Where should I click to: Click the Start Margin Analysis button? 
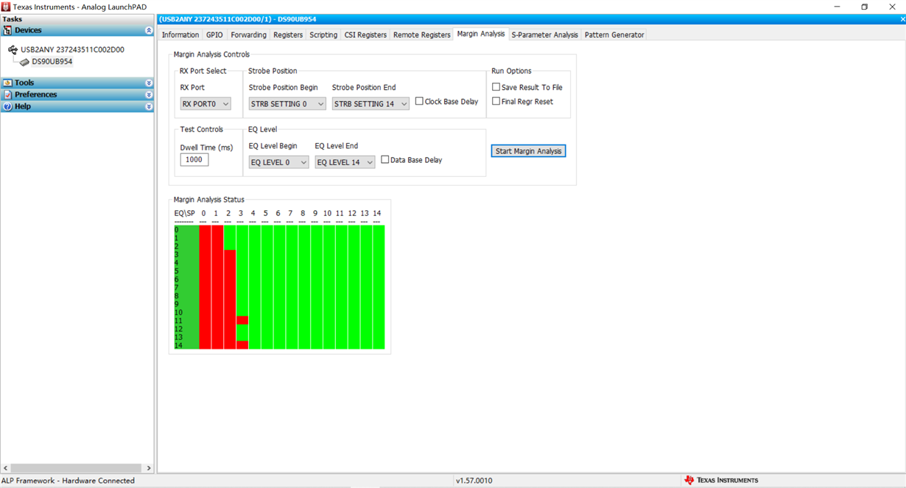[528, 151]
